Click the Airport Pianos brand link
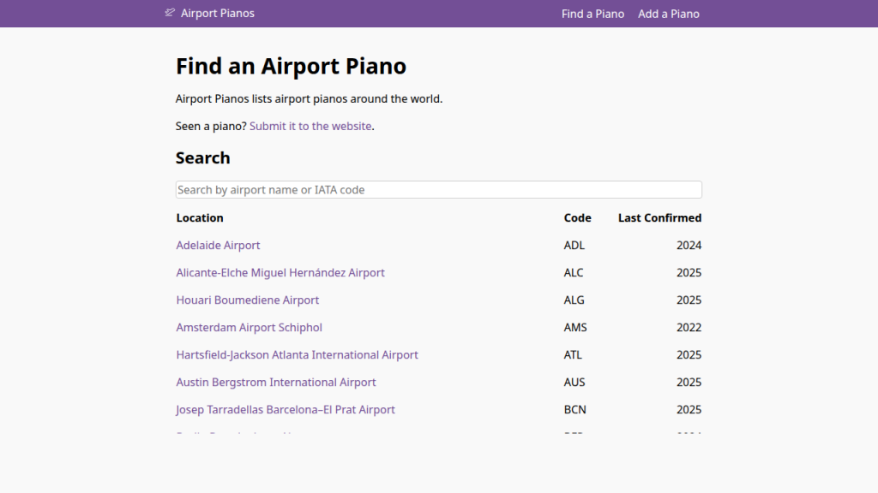 (x=216, y=13)
